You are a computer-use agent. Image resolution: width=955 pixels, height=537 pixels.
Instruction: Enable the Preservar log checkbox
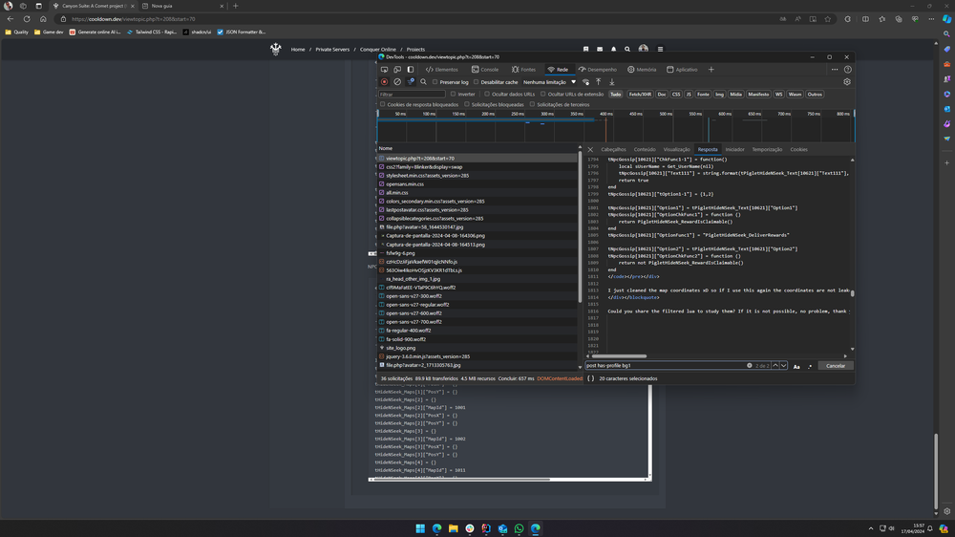(435, 82)
